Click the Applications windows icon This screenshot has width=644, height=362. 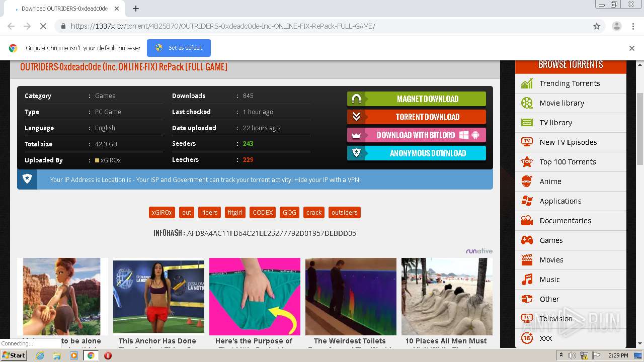point(527,201)
